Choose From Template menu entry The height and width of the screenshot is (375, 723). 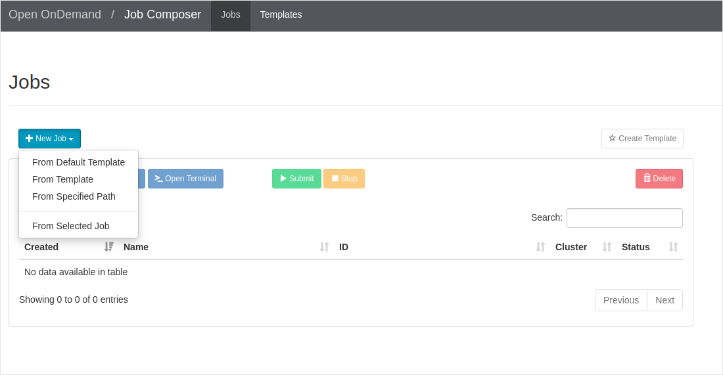point(78,179)
